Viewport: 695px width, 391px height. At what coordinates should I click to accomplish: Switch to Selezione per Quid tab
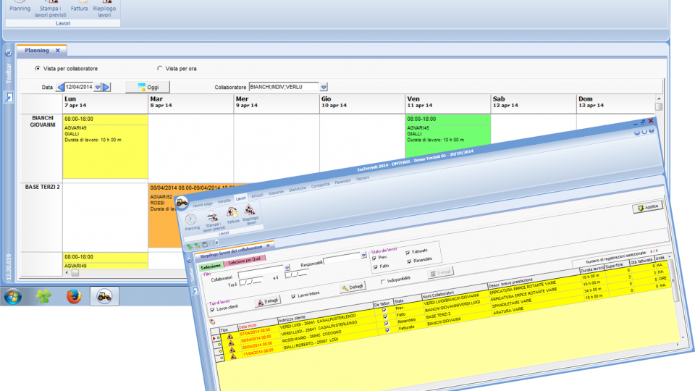point(244,261)
